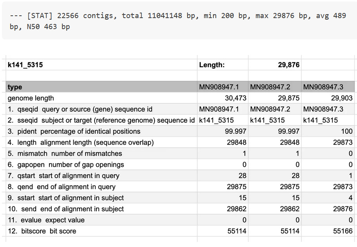Select sstart value 4
The image size is (357, 247).
pyautogui.click(x=328, y=198)
